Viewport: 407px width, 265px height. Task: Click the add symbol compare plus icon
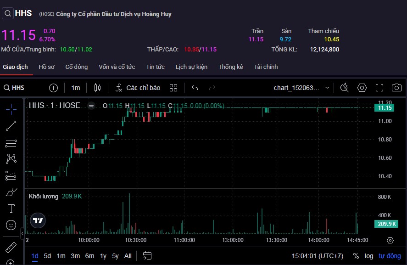pos(53,88)
